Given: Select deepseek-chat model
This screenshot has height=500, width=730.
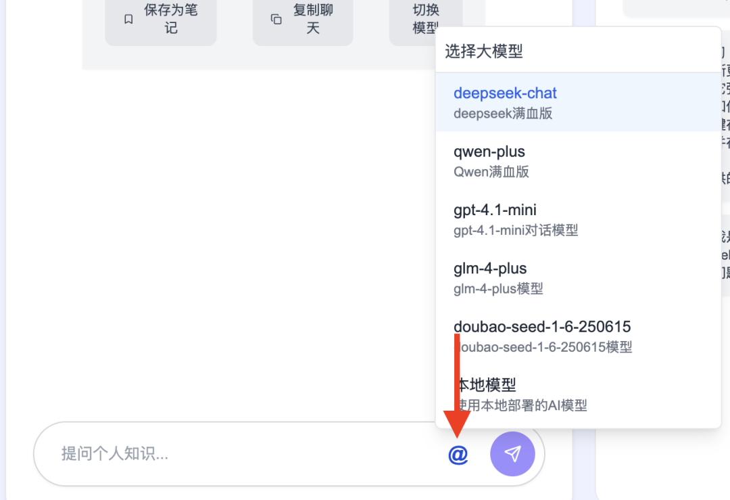Looking at the screenshot, I should (578, 102).
